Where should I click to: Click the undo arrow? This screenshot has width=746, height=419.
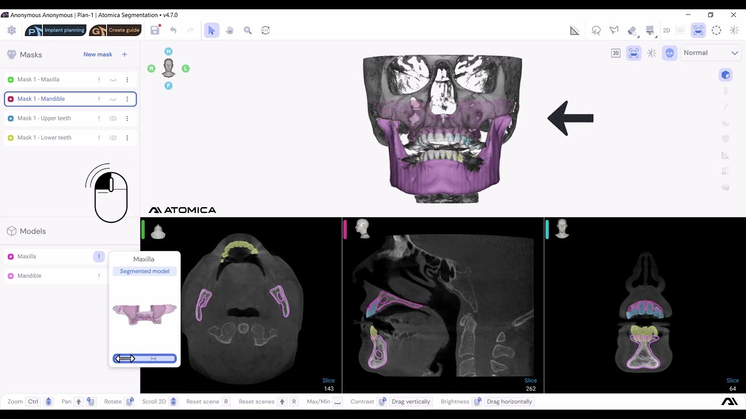pyautogui.click(x=173, y=30)
